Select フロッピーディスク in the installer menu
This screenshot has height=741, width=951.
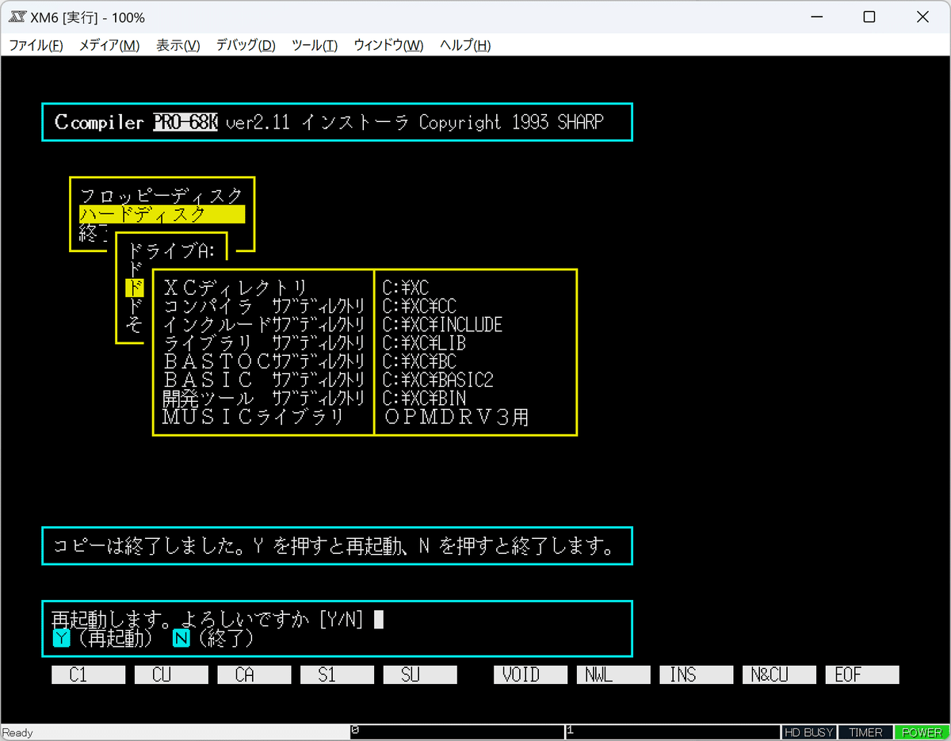[162, 195]
